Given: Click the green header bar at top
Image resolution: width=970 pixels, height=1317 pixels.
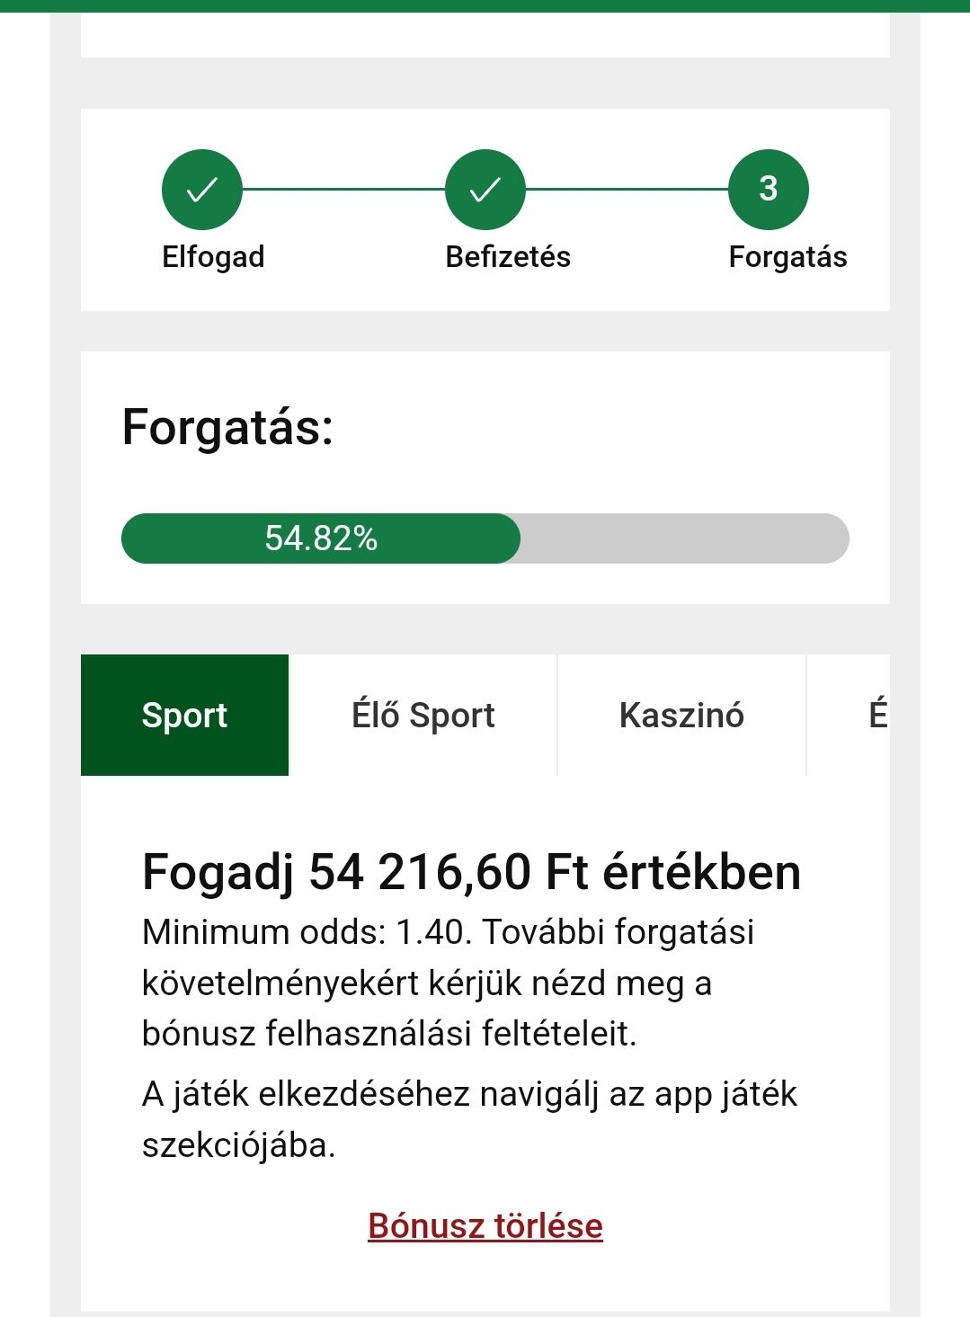Looking at the screenshot, I should point(485,5).
